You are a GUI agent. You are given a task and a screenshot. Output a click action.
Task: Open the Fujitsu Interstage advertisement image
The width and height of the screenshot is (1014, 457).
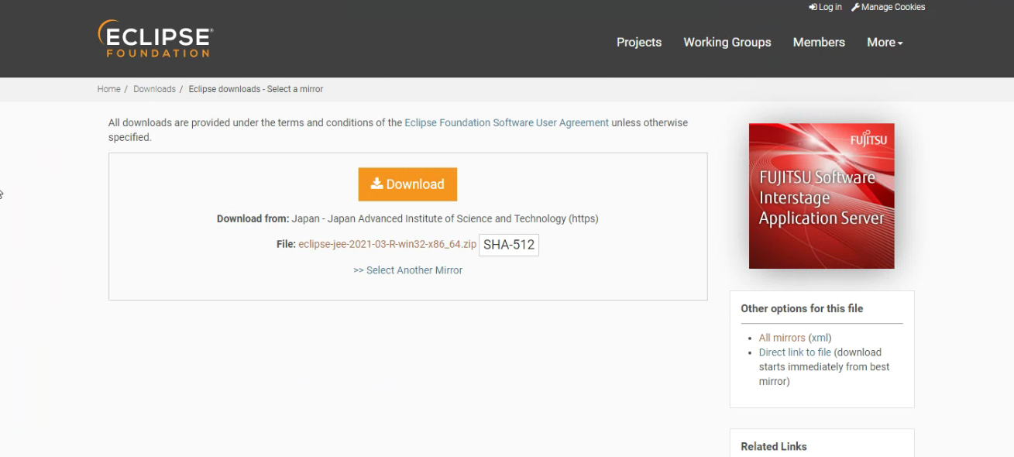(x=822, y=196)
